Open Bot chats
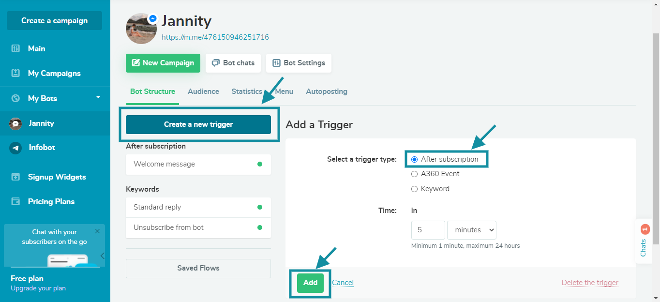This screenshot has width=660, height=302. click(233, 63)
